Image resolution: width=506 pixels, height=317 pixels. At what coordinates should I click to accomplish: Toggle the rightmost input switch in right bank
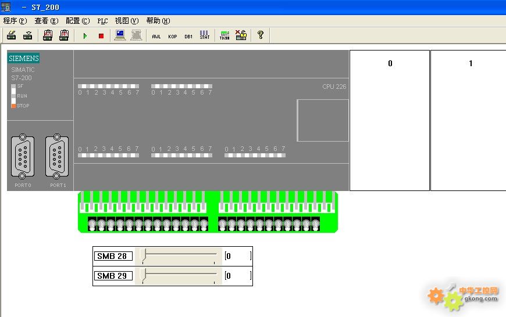(315, 225)
